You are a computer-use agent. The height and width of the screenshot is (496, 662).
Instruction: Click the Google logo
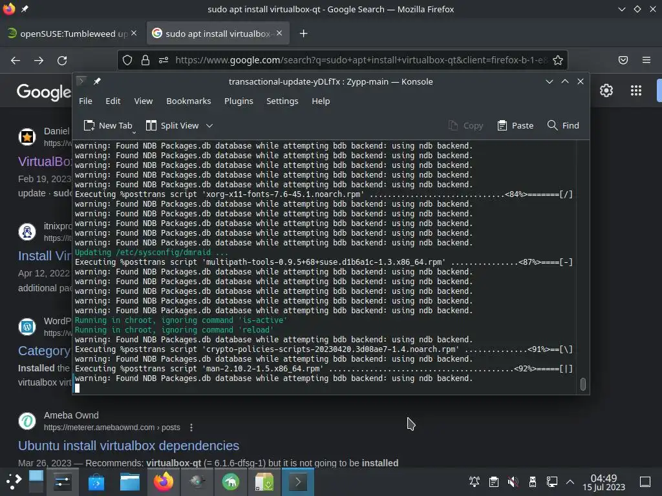[44, 92]
